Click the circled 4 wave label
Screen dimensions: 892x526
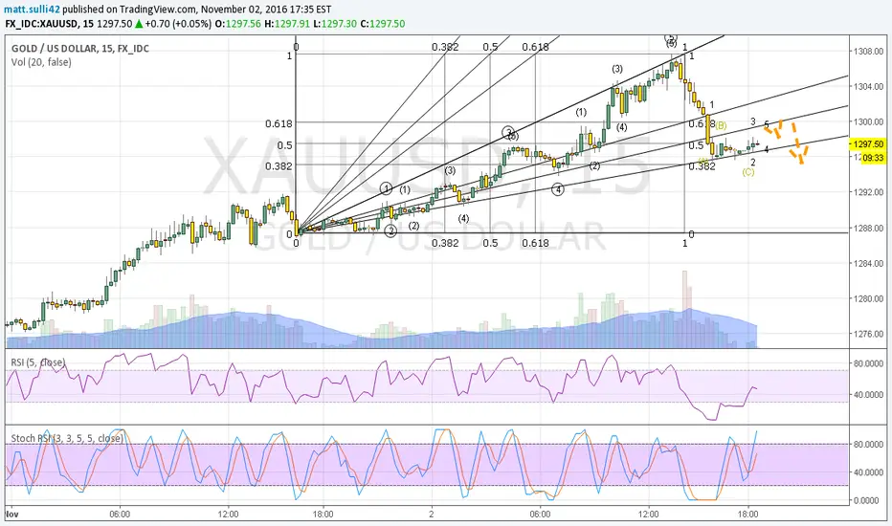[x=558, y=189]
